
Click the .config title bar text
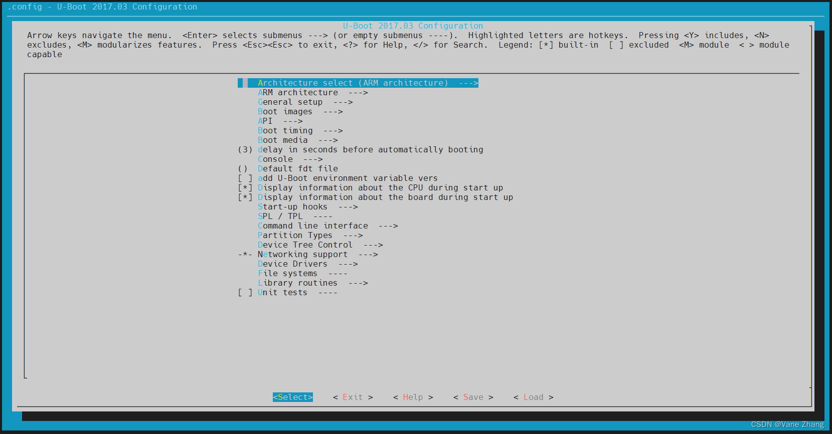coord(102,7)
